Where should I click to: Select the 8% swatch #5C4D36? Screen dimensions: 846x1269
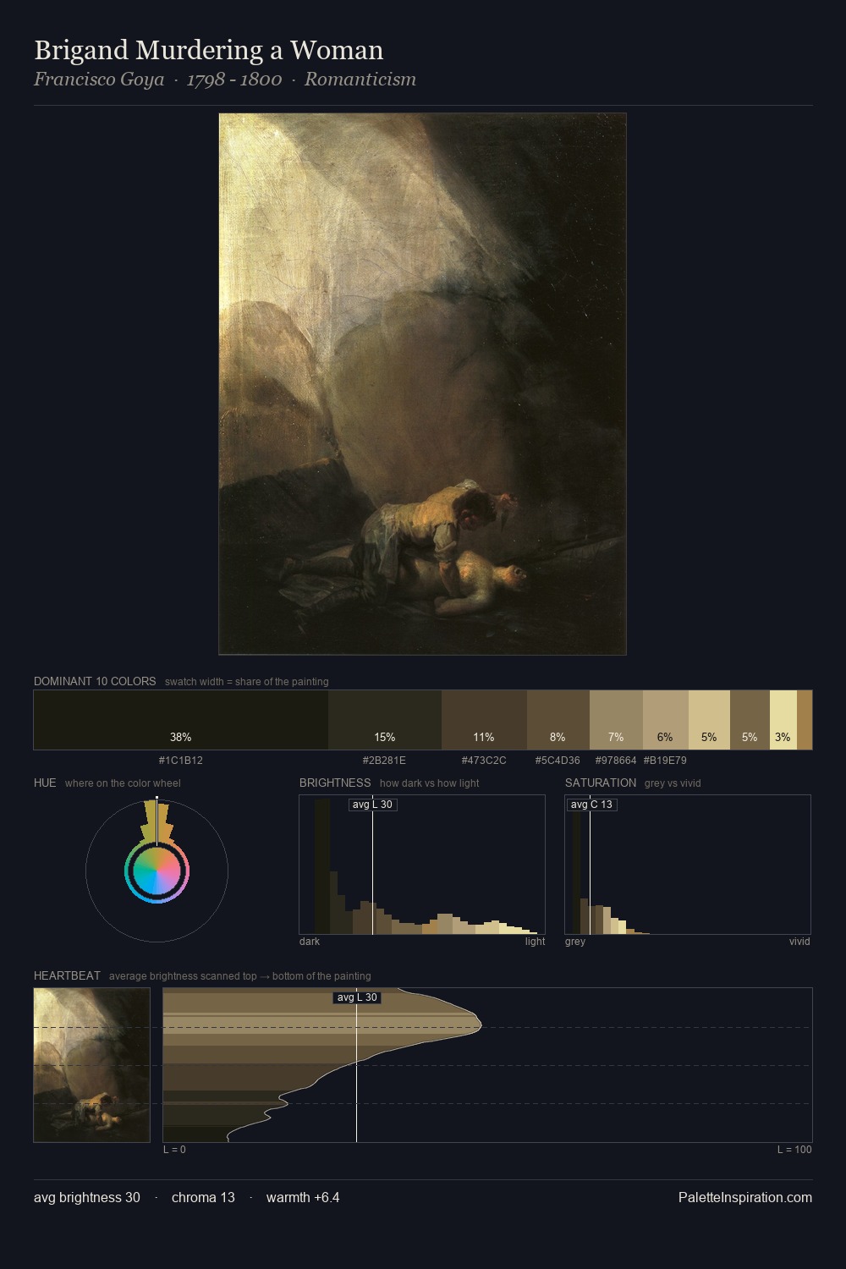tap(558, 720)
